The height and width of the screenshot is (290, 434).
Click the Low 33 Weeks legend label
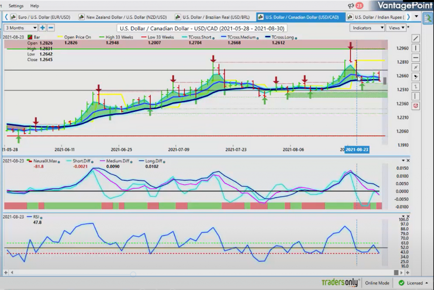click(161, 37)
